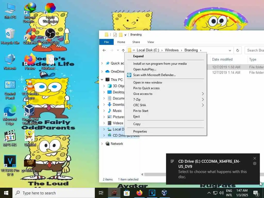Expand Videos folder in navigation pane

click(104, 123)
